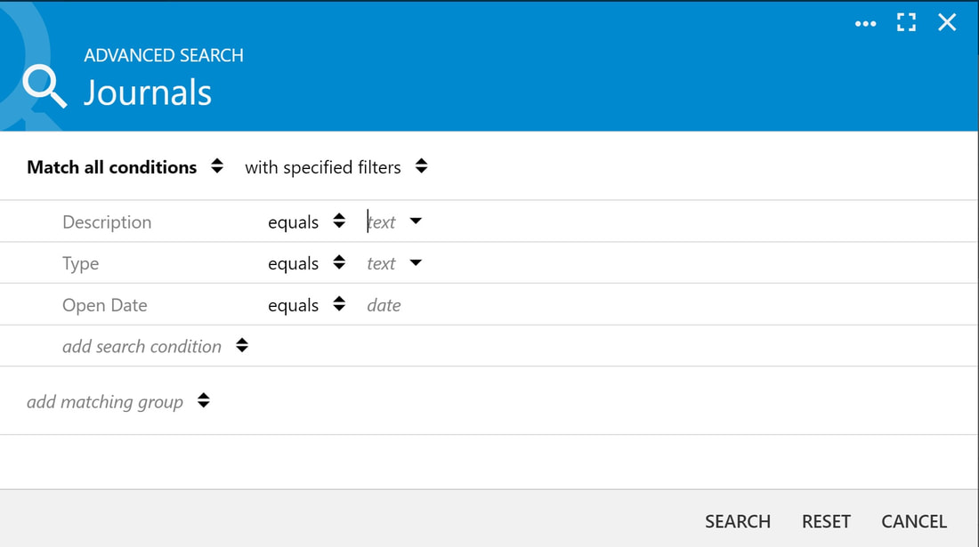This screenshot has height=547, width=979.
Task: Open the three-dot more options menu
Action: click(x=865, y=24)
